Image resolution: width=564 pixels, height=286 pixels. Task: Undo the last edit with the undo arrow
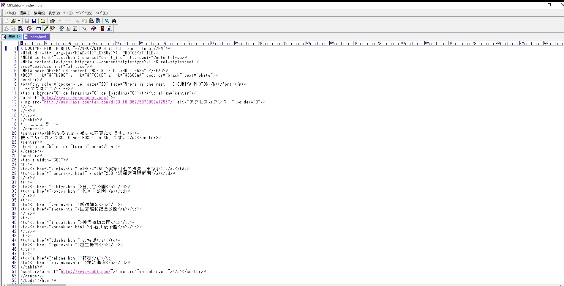61,21
